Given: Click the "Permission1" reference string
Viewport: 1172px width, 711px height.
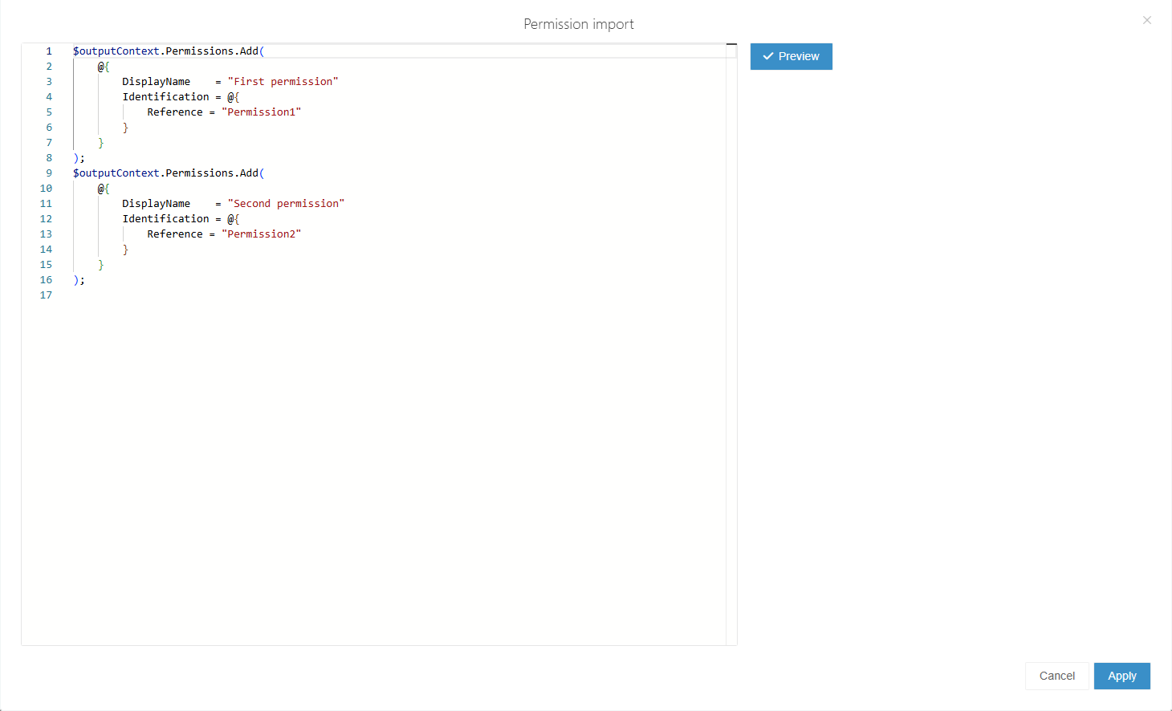Looking at the screenshot, I should [261, 112].
